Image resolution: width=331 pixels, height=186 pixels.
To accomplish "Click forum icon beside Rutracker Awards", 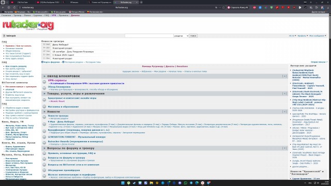I will pyautogui.click(x=44, y=143).
